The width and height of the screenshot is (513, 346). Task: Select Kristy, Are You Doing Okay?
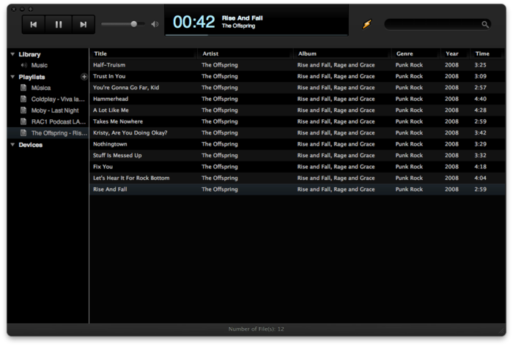point(130,133)
